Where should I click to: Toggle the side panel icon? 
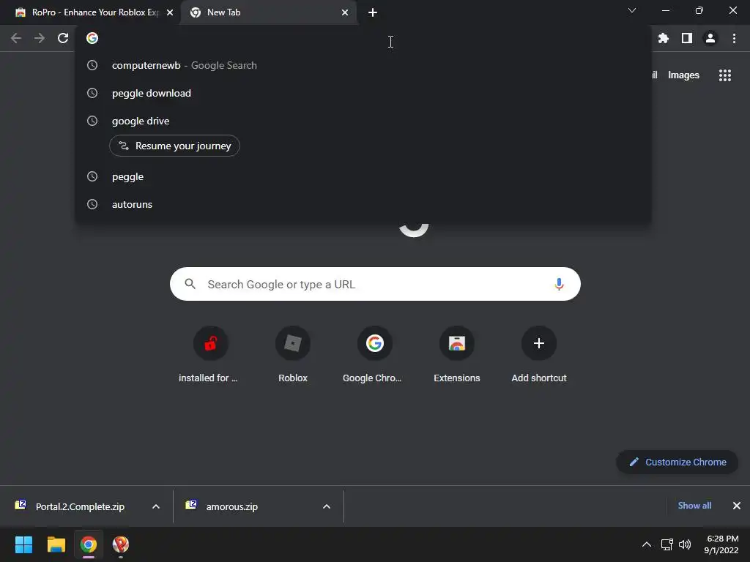[x=687, y=38]
